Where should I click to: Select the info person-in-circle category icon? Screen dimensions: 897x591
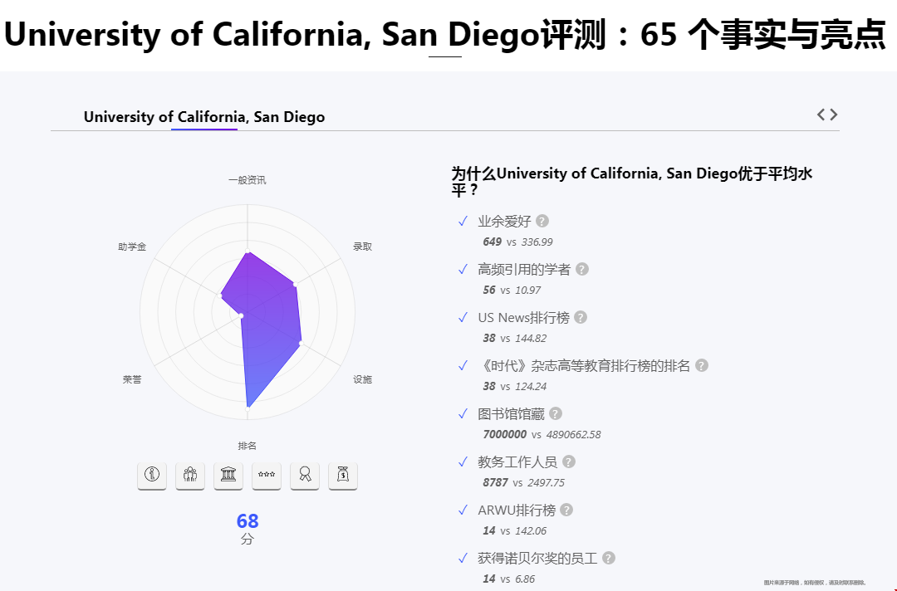pyautogui.click(x=151, y=476)
